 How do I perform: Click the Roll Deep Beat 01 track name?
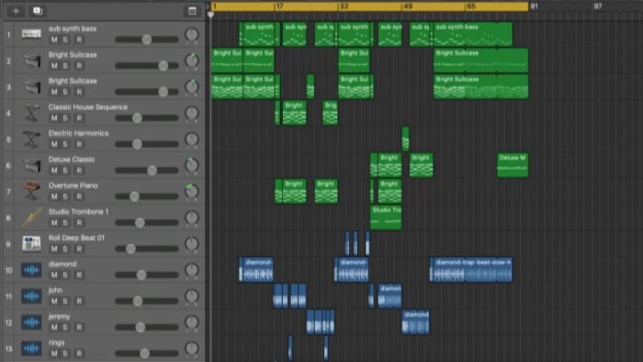[76, 238]
